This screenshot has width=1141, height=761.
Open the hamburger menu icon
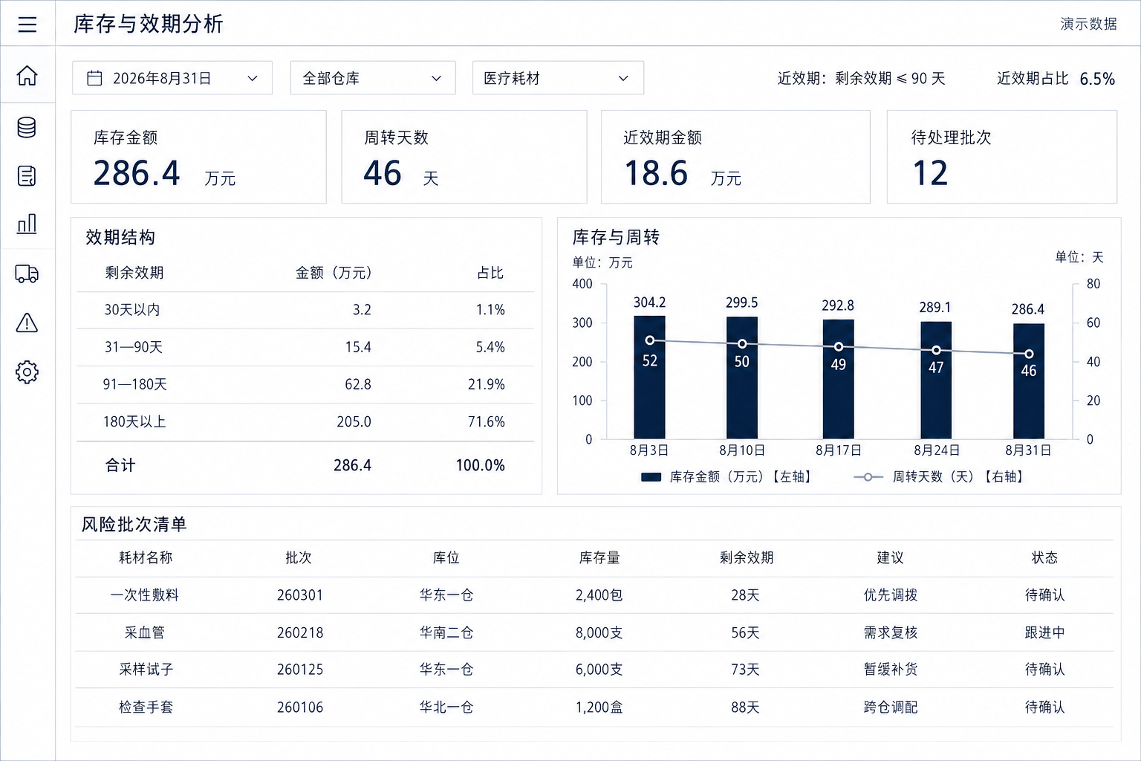click(27, 25)
